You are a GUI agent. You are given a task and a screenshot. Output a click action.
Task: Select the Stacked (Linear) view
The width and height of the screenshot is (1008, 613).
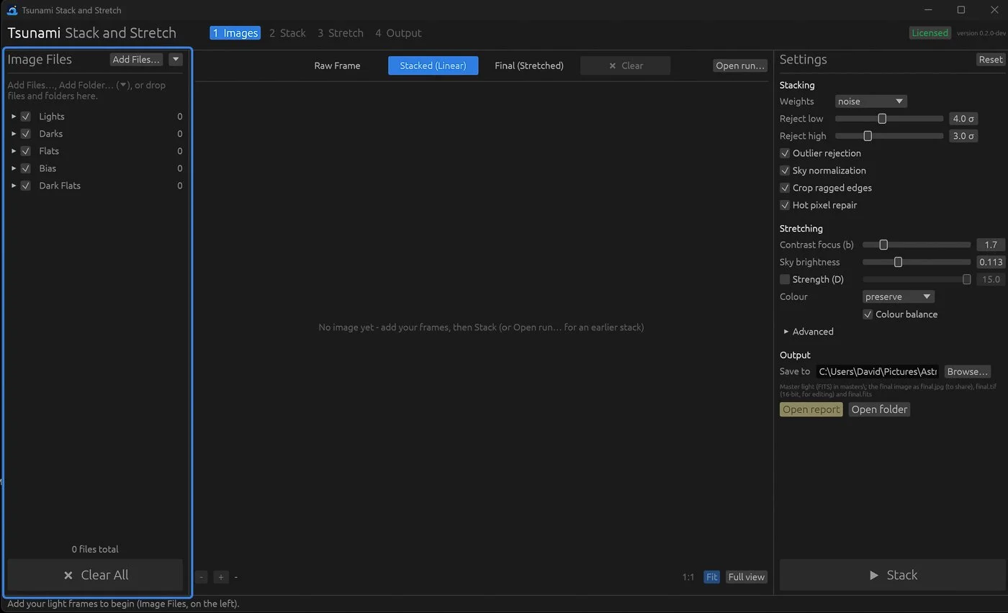click(x=433, y=65)
